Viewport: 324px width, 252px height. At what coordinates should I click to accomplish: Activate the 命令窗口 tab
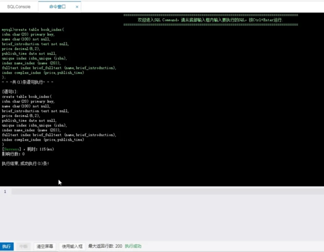pos(57,6)
